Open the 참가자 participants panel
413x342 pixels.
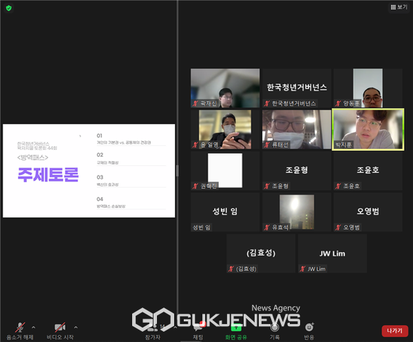click(153, 332)
